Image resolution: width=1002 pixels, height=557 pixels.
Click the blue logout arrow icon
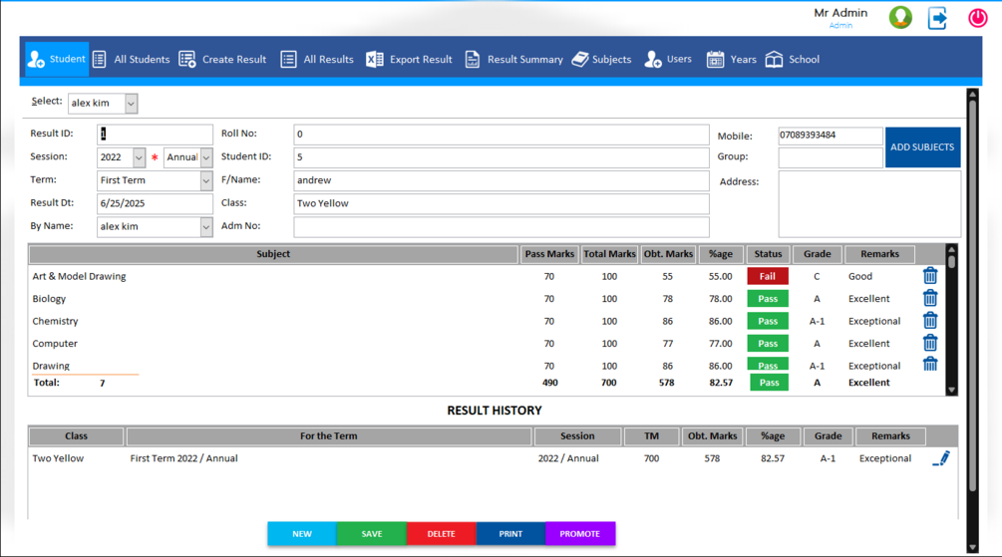[937, 17]
